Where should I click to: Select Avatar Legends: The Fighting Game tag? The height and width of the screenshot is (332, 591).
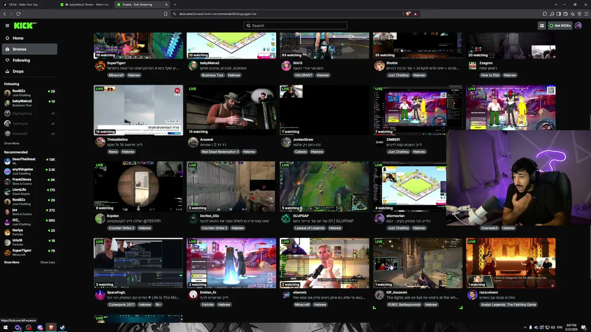(508, 305)
